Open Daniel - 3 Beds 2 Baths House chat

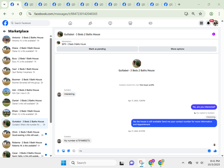(25, 102)
